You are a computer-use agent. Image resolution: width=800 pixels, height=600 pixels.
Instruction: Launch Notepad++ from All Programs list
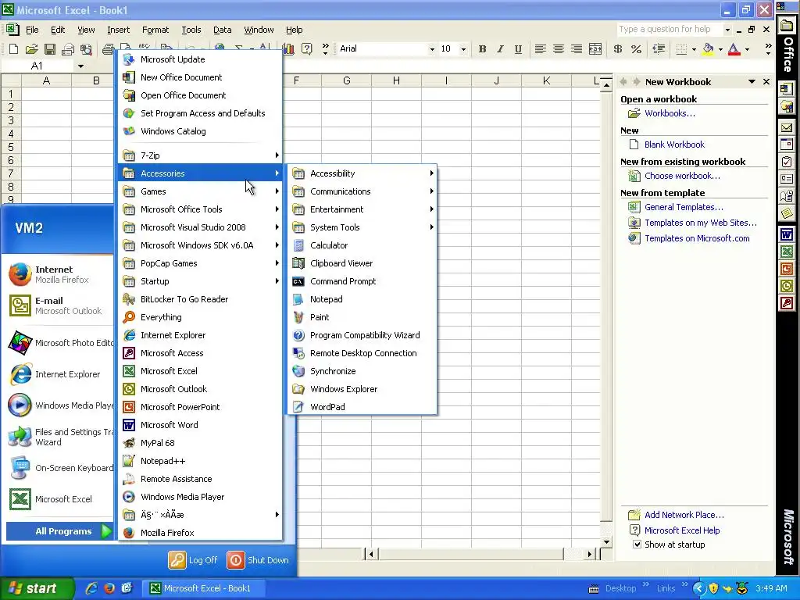click(201, 461)
